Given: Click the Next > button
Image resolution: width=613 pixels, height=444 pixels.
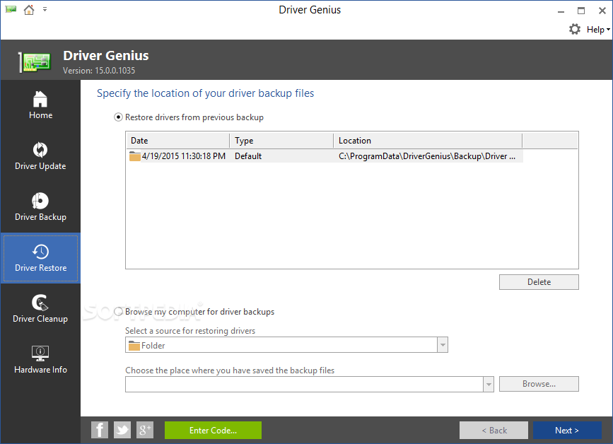Looking at the screenshot, I should pyautogui.click(x=567, y=431).
